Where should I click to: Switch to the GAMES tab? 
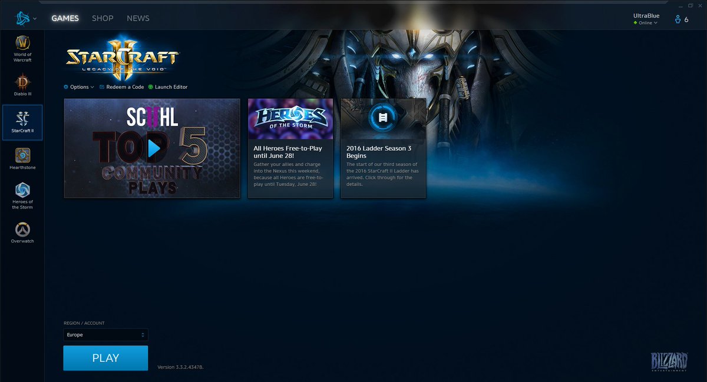click(x=65, y=18)
